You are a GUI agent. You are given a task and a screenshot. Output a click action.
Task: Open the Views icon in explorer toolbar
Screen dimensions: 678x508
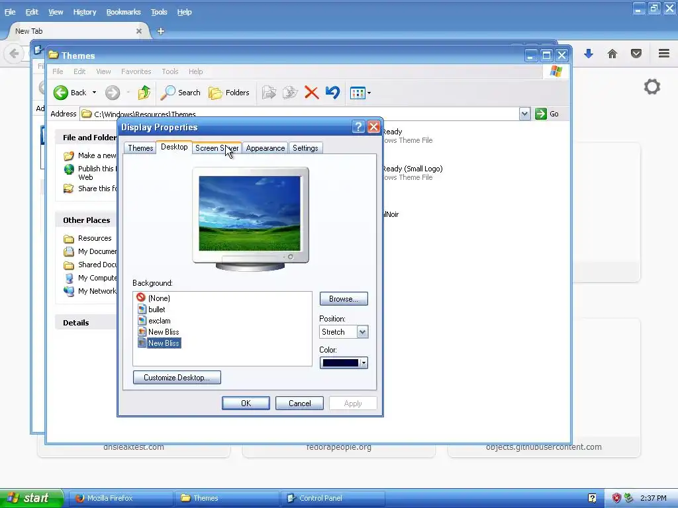pyautogui.click(x=357, y=93)
